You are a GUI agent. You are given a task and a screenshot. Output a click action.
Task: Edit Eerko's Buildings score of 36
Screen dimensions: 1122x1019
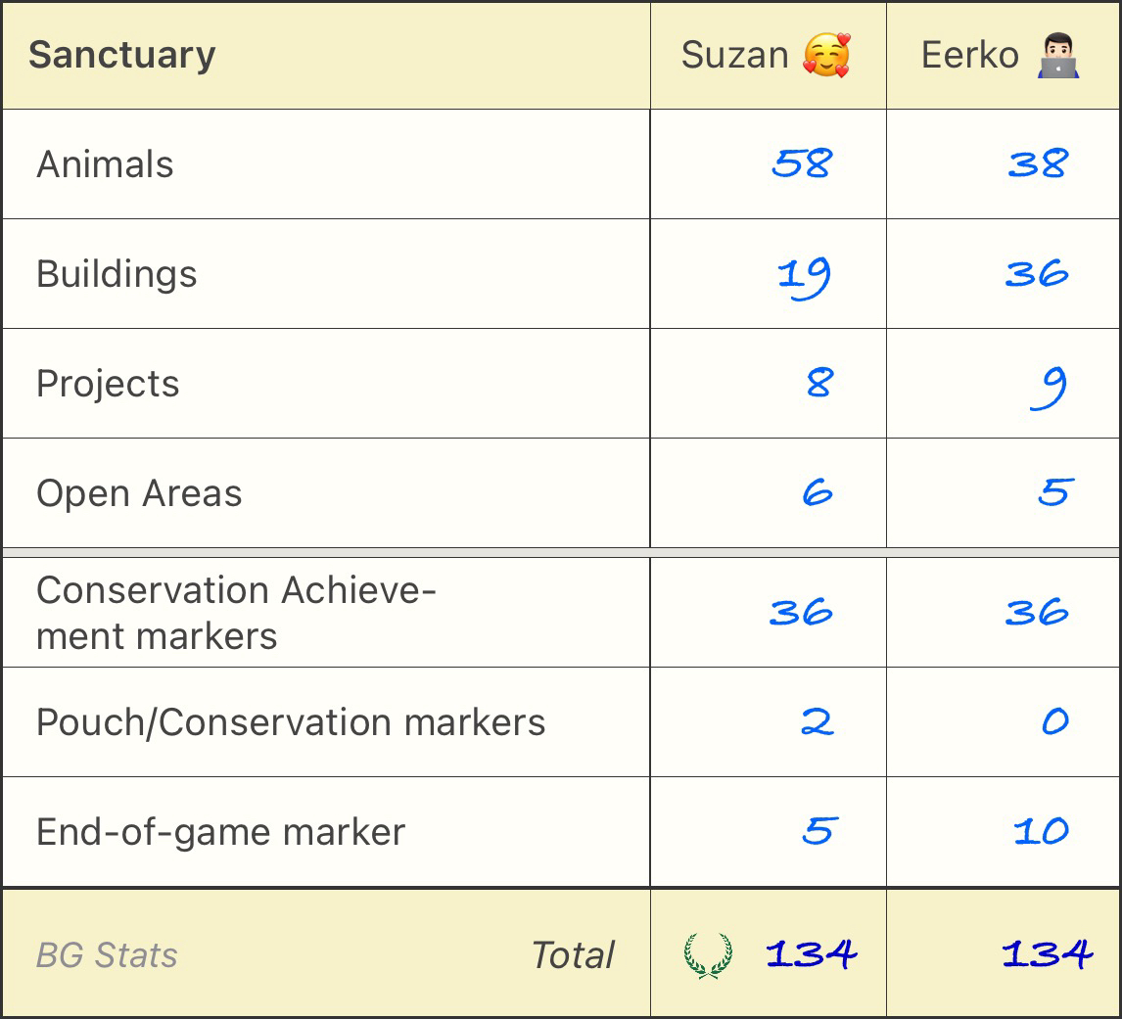click(x=1037, y=273)
